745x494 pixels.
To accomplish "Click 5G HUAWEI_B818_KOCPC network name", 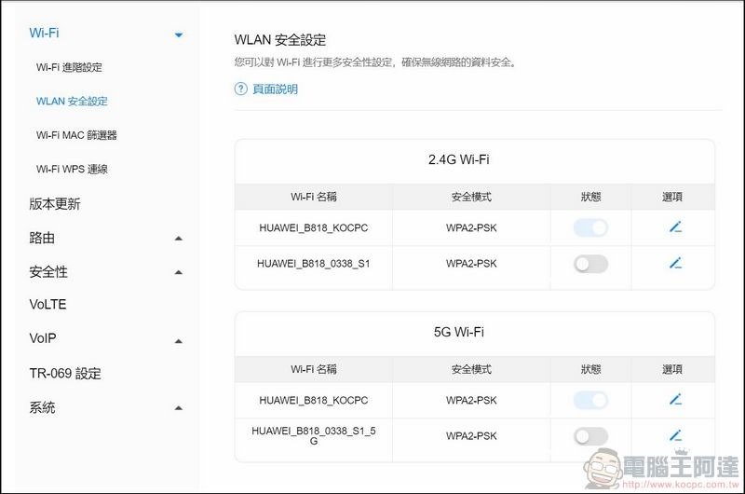I will [x=314, y=401].
